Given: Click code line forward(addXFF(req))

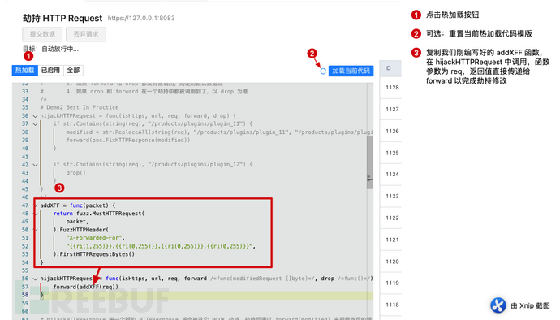Looking at the screenshot, I should 86,287.
